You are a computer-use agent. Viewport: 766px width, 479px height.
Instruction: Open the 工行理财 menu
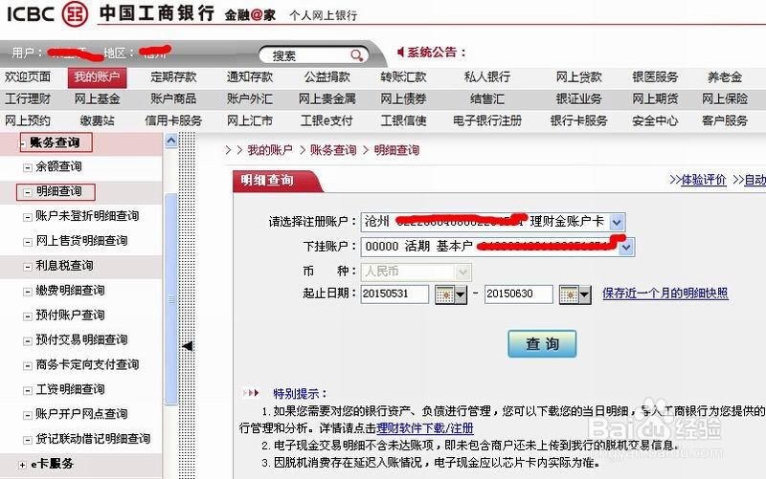click(28, 99)
